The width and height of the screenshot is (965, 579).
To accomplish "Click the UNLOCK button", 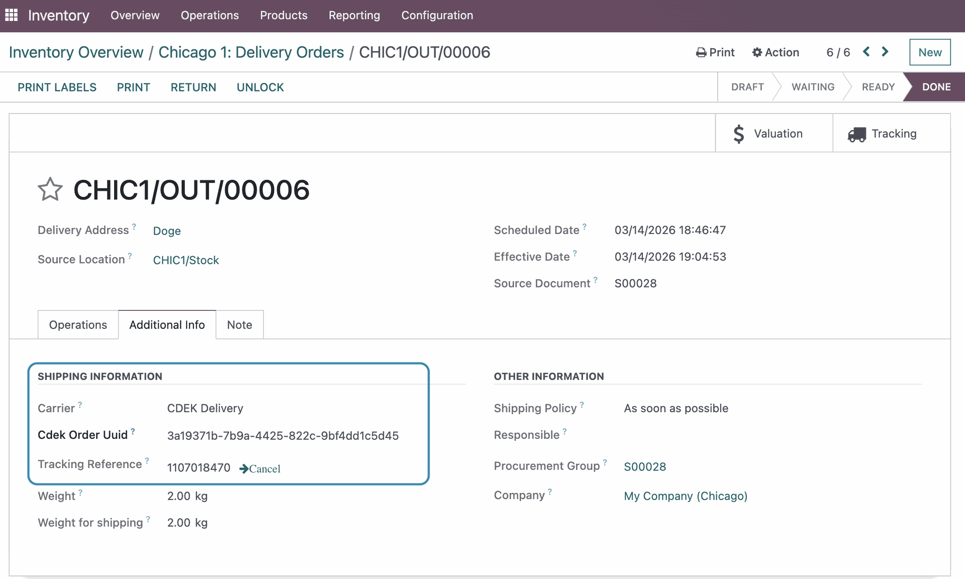I will pyautogui.click(x=260, y=87).
